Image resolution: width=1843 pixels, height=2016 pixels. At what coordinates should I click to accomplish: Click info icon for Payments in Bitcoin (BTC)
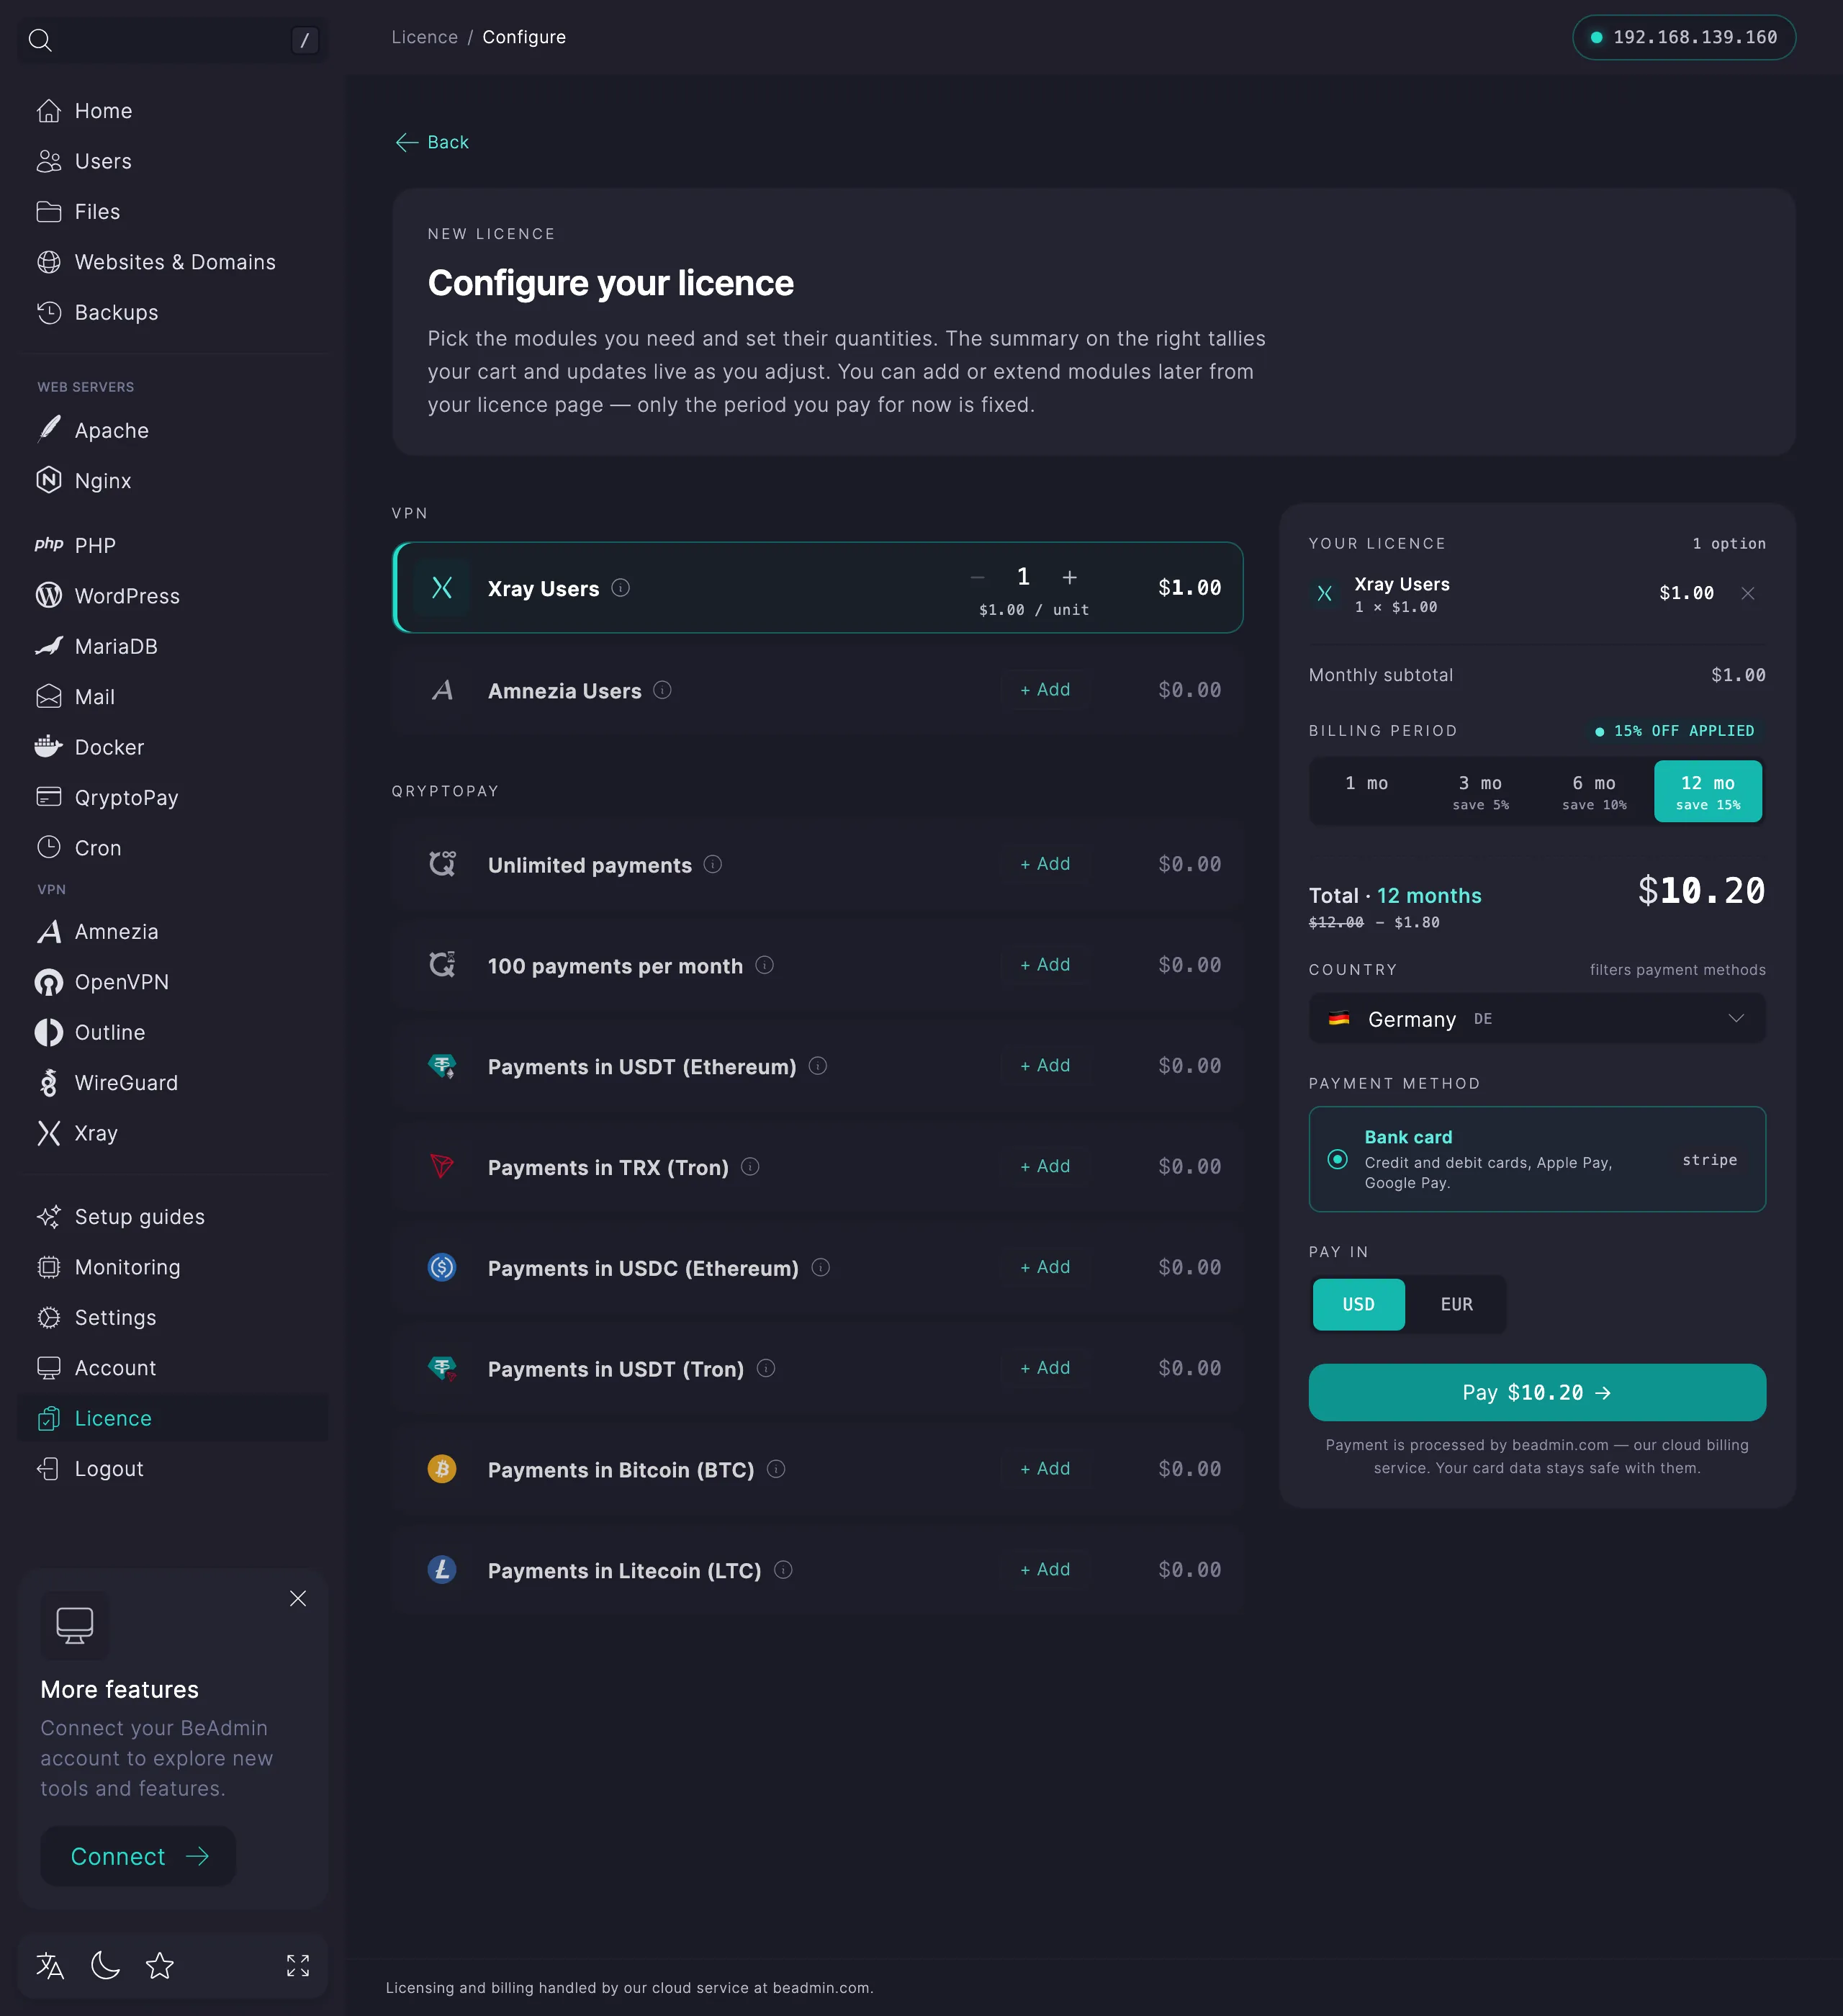click(776, 1469)
